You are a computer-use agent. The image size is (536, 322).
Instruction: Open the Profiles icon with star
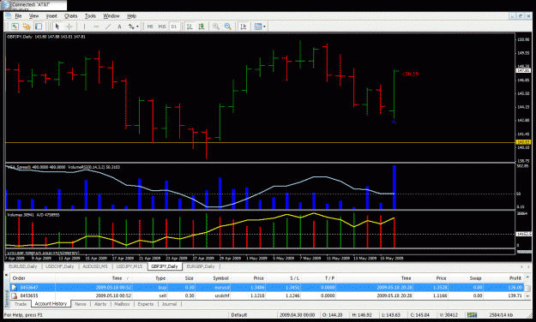pyautogui.click(x=27, y=27)
